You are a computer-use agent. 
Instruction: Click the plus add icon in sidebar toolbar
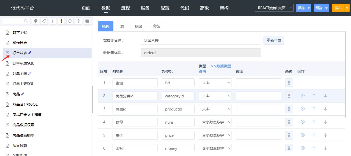53,21
